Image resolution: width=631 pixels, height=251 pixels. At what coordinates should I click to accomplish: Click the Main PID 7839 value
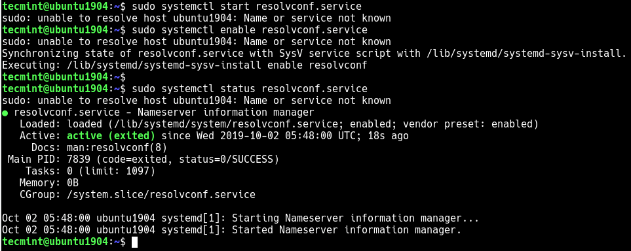coord(79,159)
